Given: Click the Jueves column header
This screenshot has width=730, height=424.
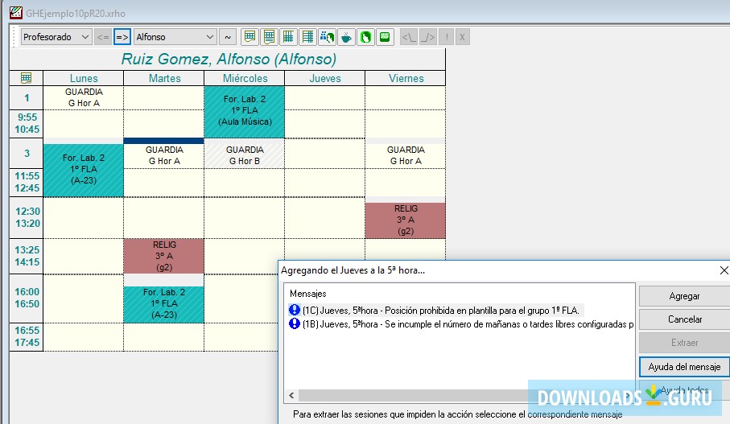Looking at the screenshot, I should coord(325,78).
